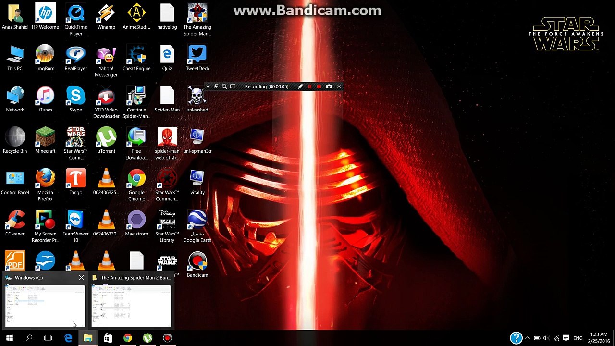Close the Windows (C:) preview window
This screenshot has width=615, height=346.
[81, 278]
